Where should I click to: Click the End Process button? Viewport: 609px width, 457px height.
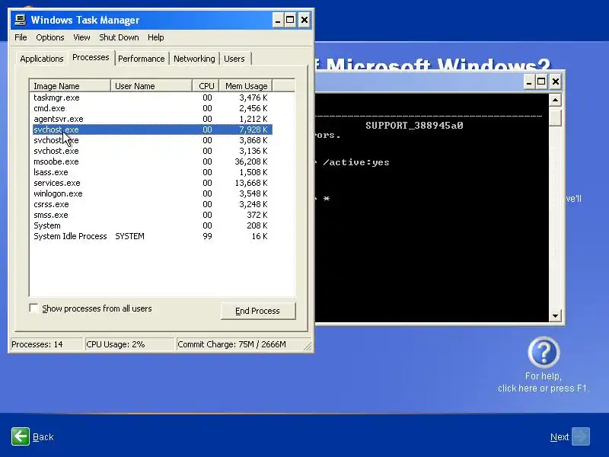[257, 311]
